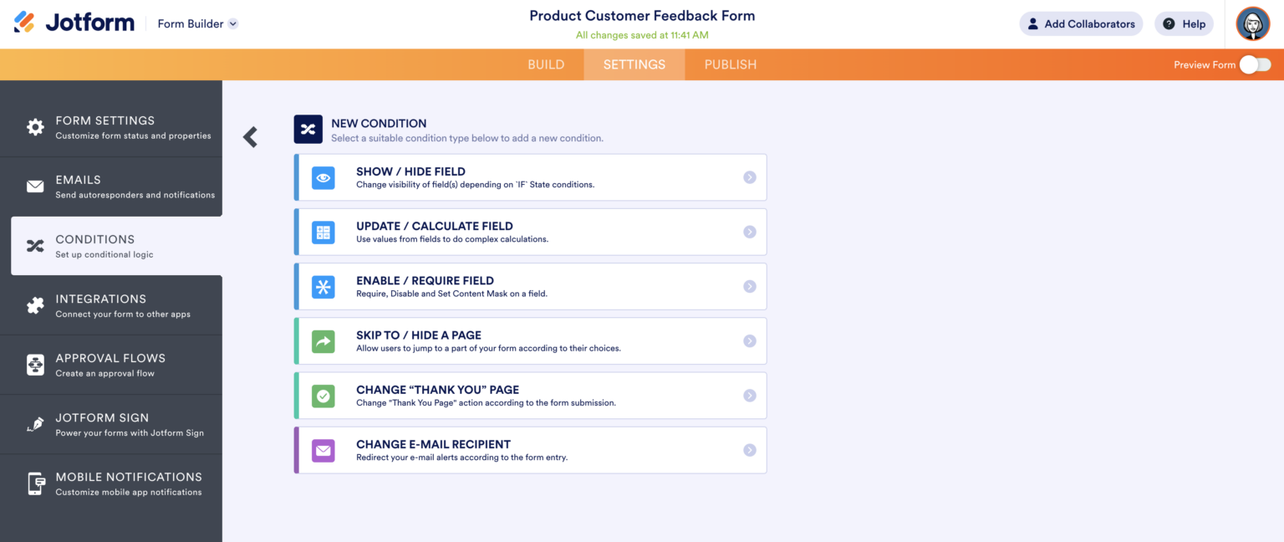The width and height of the screenshot is (1284, 542).
Task: Switch to the Build tab
Action: click(546, 64)
